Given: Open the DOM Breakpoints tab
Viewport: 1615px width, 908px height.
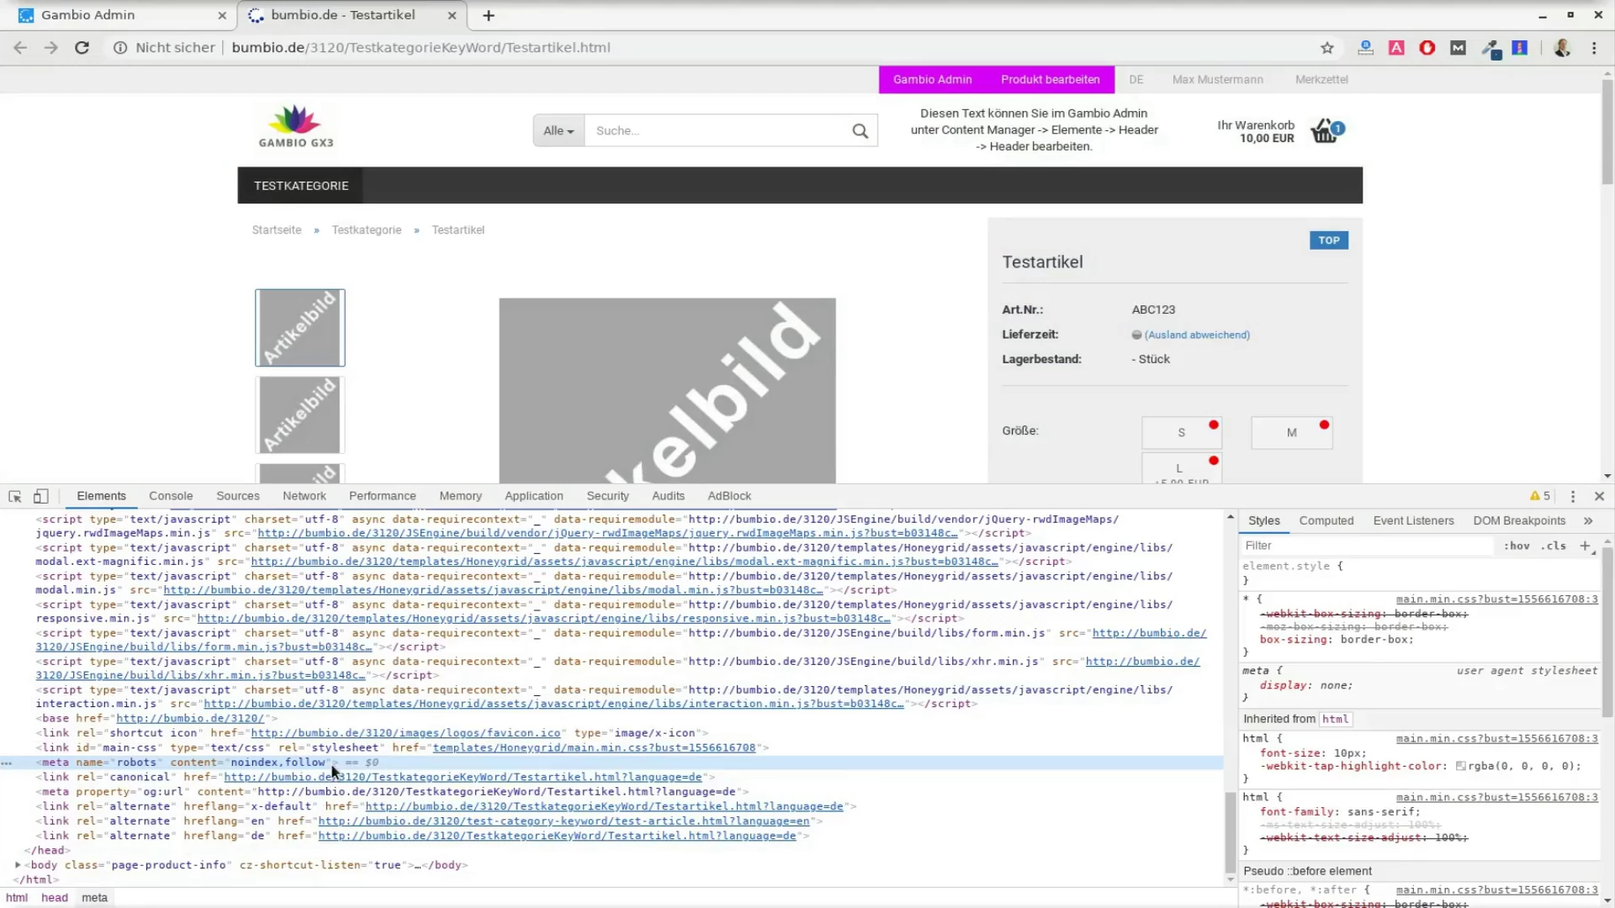Looking at the screenshot, I should 1519,520.
